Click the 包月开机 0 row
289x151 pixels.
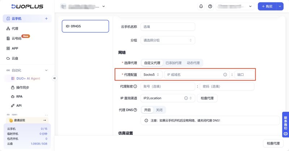pos(27,139)
